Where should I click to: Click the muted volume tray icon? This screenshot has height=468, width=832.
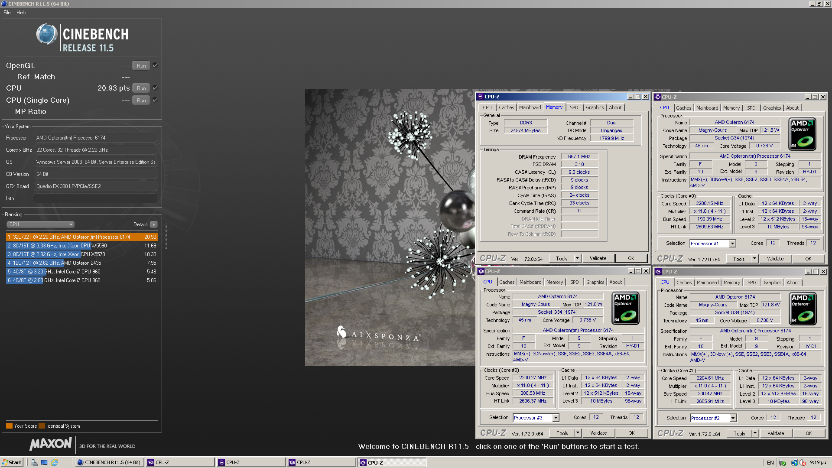[x=803, y=462]
